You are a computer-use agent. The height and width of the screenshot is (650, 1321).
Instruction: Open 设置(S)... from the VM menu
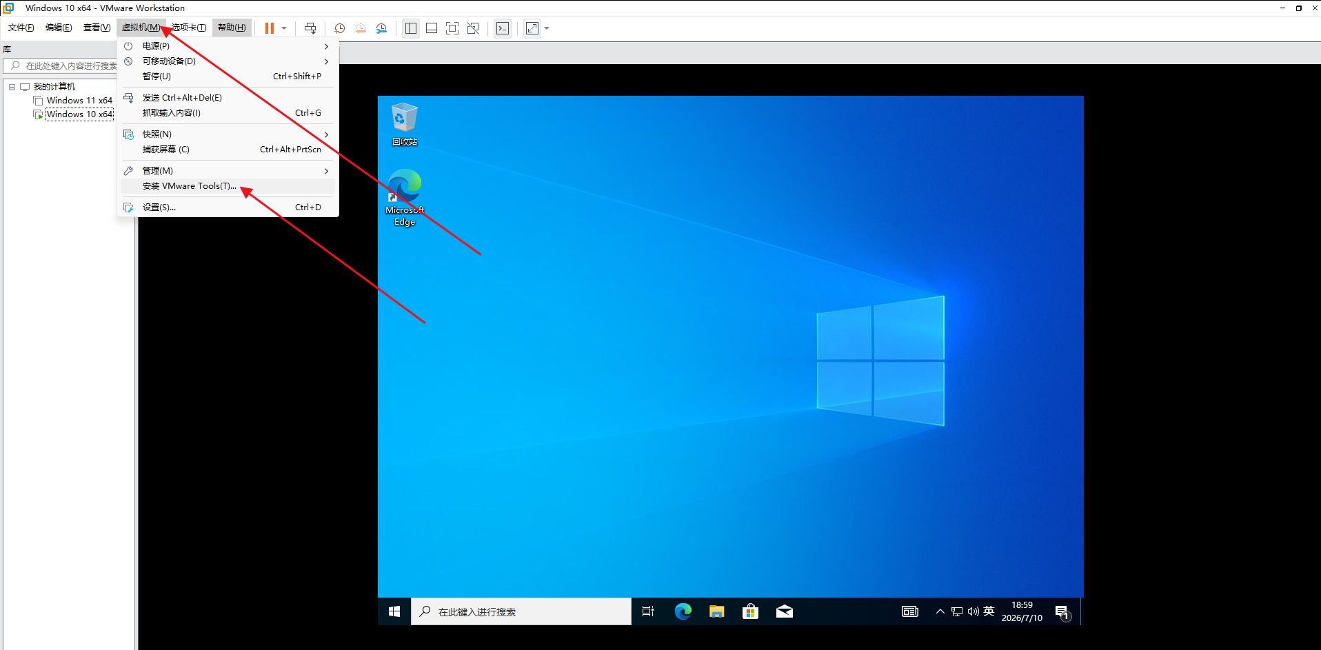[x=228, y=207]
